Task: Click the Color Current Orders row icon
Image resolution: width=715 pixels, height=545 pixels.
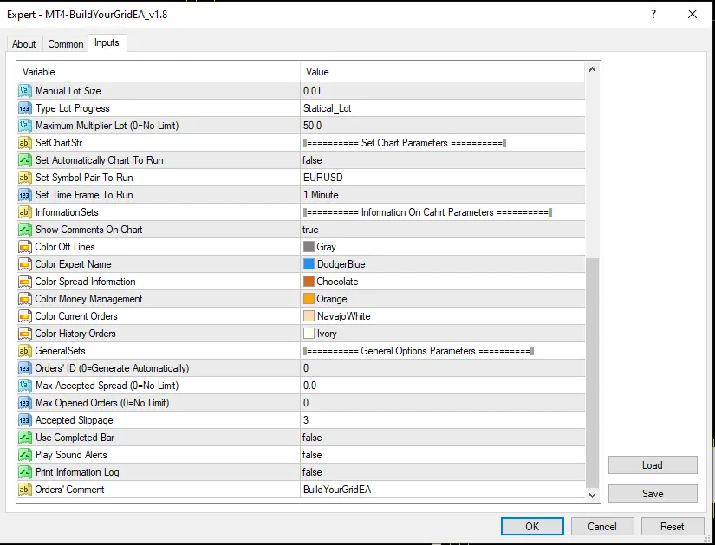Action: tap(24, 316)
